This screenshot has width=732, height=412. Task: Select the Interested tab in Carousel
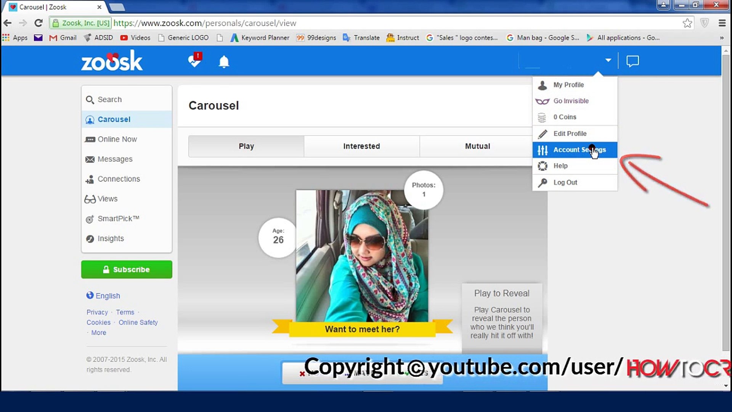tap(361, 146)
